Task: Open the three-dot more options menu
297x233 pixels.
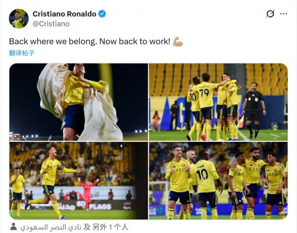Action: click(284, 14)
